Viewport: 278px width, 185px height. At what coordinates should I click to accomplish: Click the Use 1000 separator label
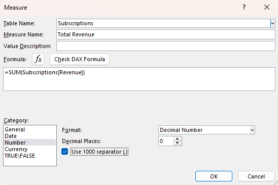[99, 152]
